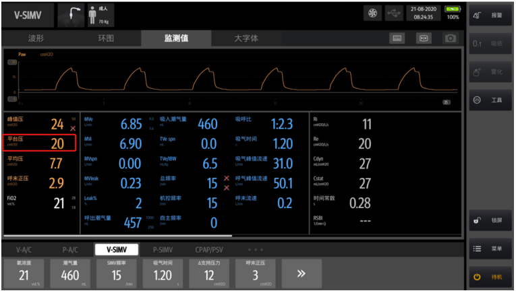Screen dimensions: 516x293
Task: Adjust the 吸气时间 1.20 s setting button
Action: tap(163, 273)
